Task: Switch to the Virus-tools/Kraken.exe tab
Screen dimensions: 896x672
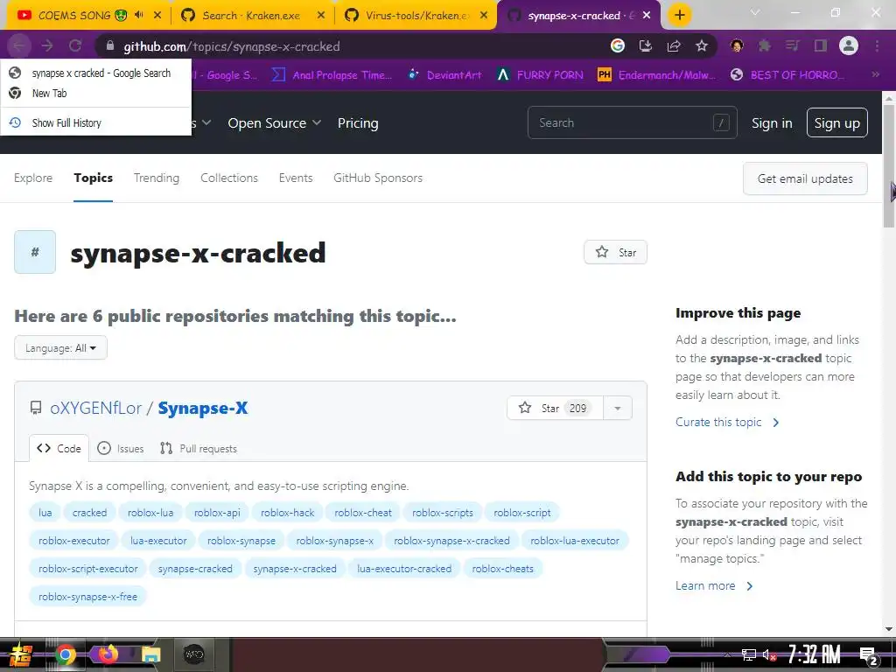Action: tap(416, 16)
